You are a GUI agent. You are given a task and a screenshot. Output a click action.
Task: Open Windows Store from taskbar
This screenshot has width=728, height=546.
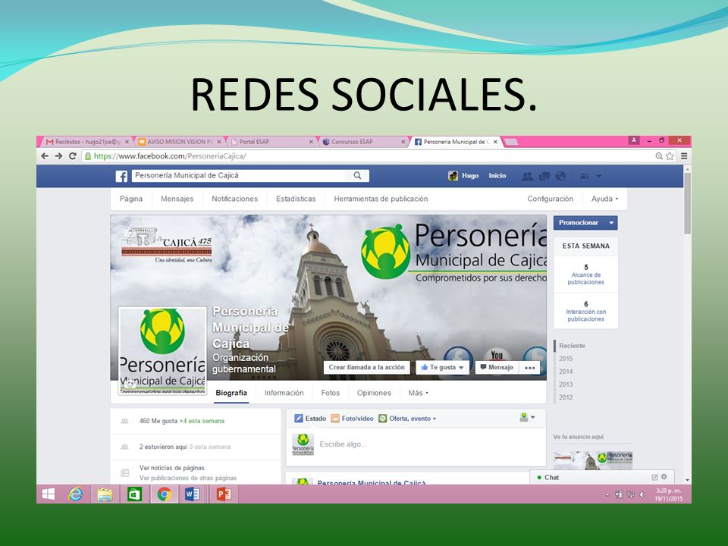(134, 494)
